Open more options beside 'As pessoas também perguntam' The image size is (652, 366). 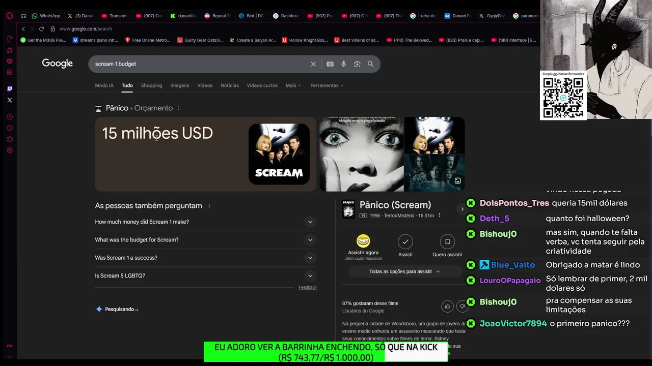(x=209, y=206)
